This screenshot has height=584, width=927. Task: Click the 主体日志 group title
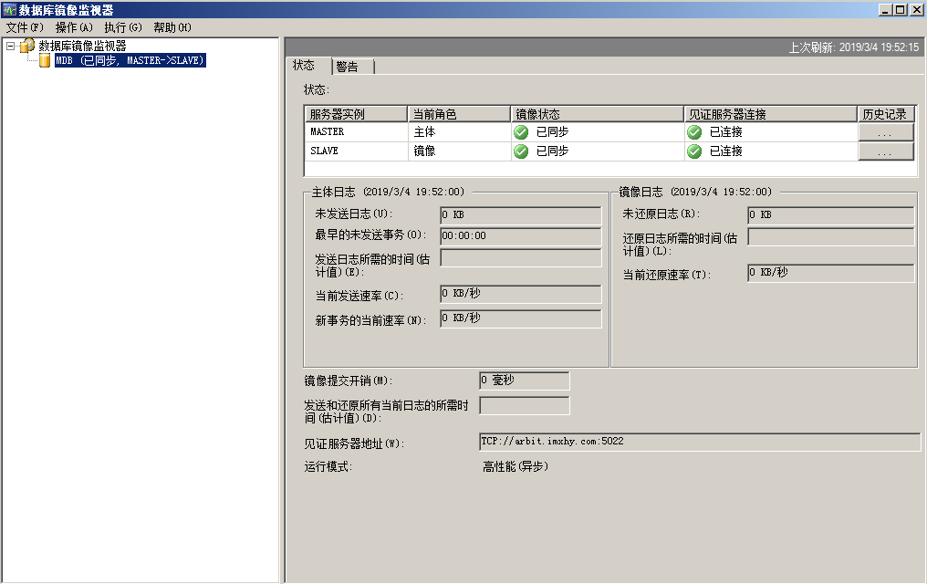[389, 192]
